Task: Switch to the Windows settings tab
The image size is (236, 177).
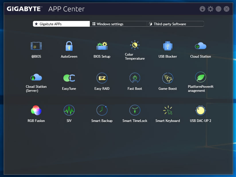Action: coord(118,24)
